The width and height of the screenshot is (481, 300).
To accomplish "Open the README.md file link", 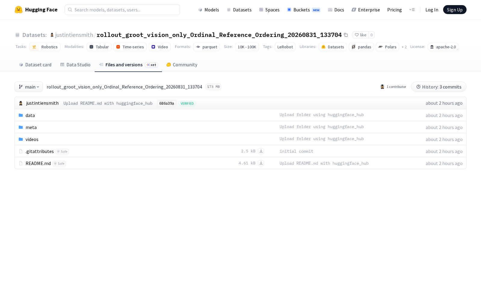I will point(38,163).
